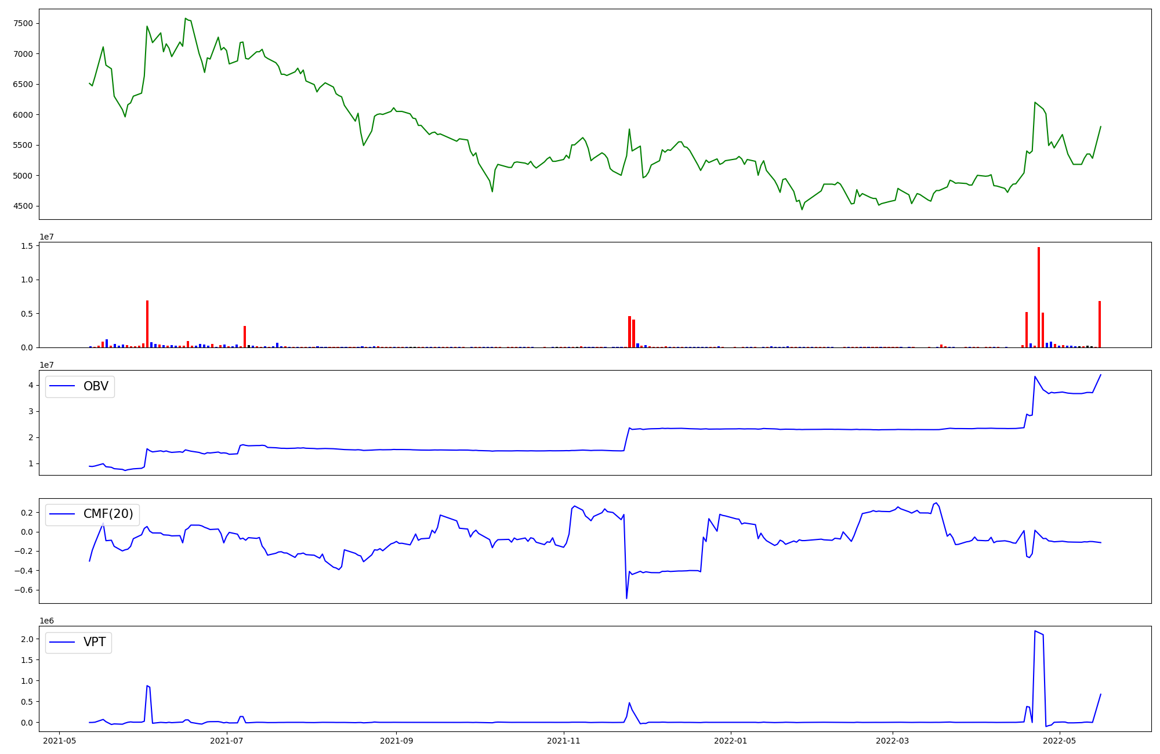Click the OBV legend label
Viewport: 1160px width, 754px height.
tap(96, 386)
